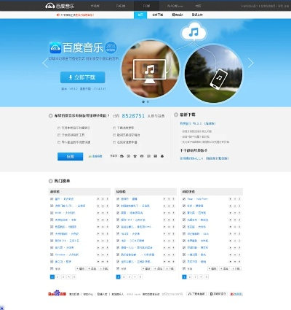This screenshot has width=291, height=310.
Task: Switch to the second banner slide dot
Action: pyautogui.click(x=148, y=101)
